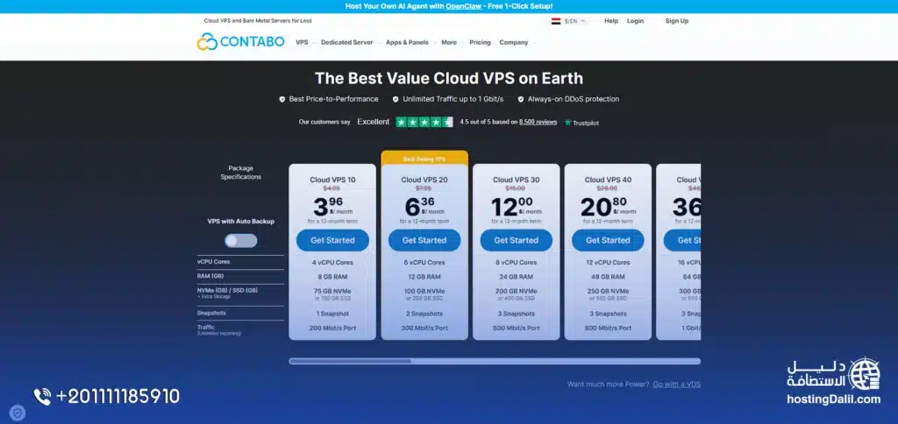This screenshot has height=424, width=898.
Task: Open the 8,500 reviews link
Action: 538,122
